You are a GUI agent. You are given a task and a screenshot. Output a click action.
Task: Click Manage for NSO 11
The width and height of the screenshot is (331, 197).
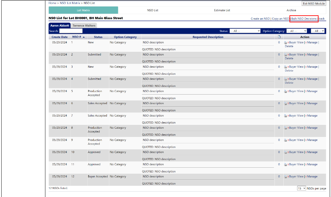tap(312, 164)
